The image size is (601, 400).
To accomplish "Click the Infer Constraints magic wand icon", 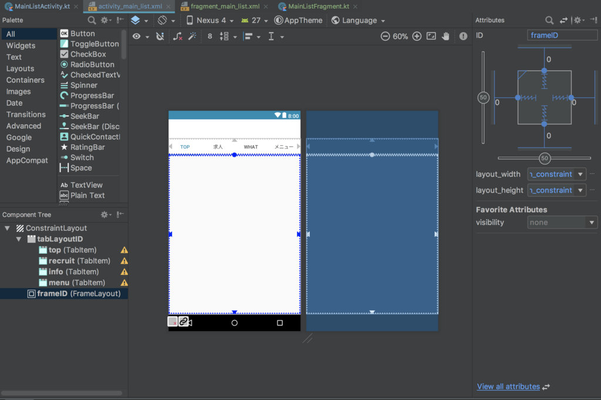I will pos(192,36).
